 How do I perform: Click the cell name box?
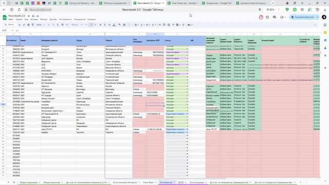click(7, 30)
